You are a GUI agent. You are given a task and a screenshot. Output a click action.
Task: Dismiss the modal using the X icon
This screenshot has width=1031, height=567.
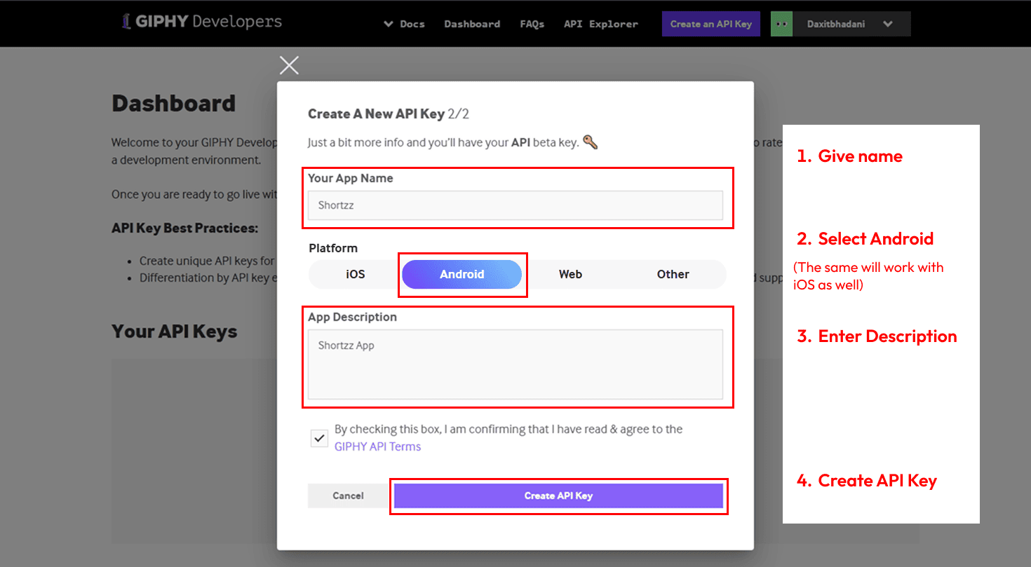point(289,64)
